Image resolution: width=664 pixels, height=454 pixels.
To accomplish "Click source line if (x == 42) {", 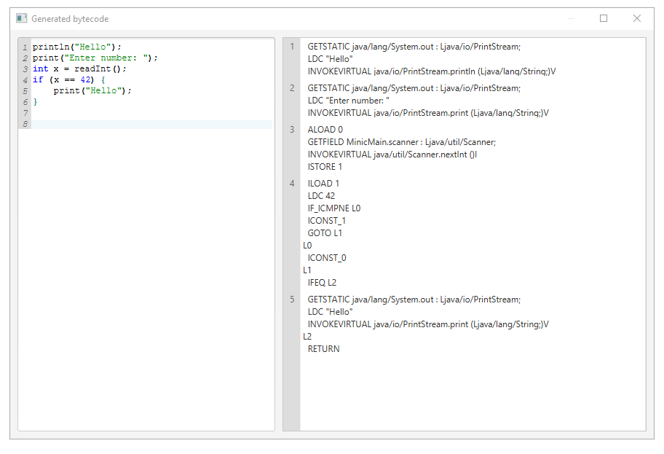I will 69,79.
